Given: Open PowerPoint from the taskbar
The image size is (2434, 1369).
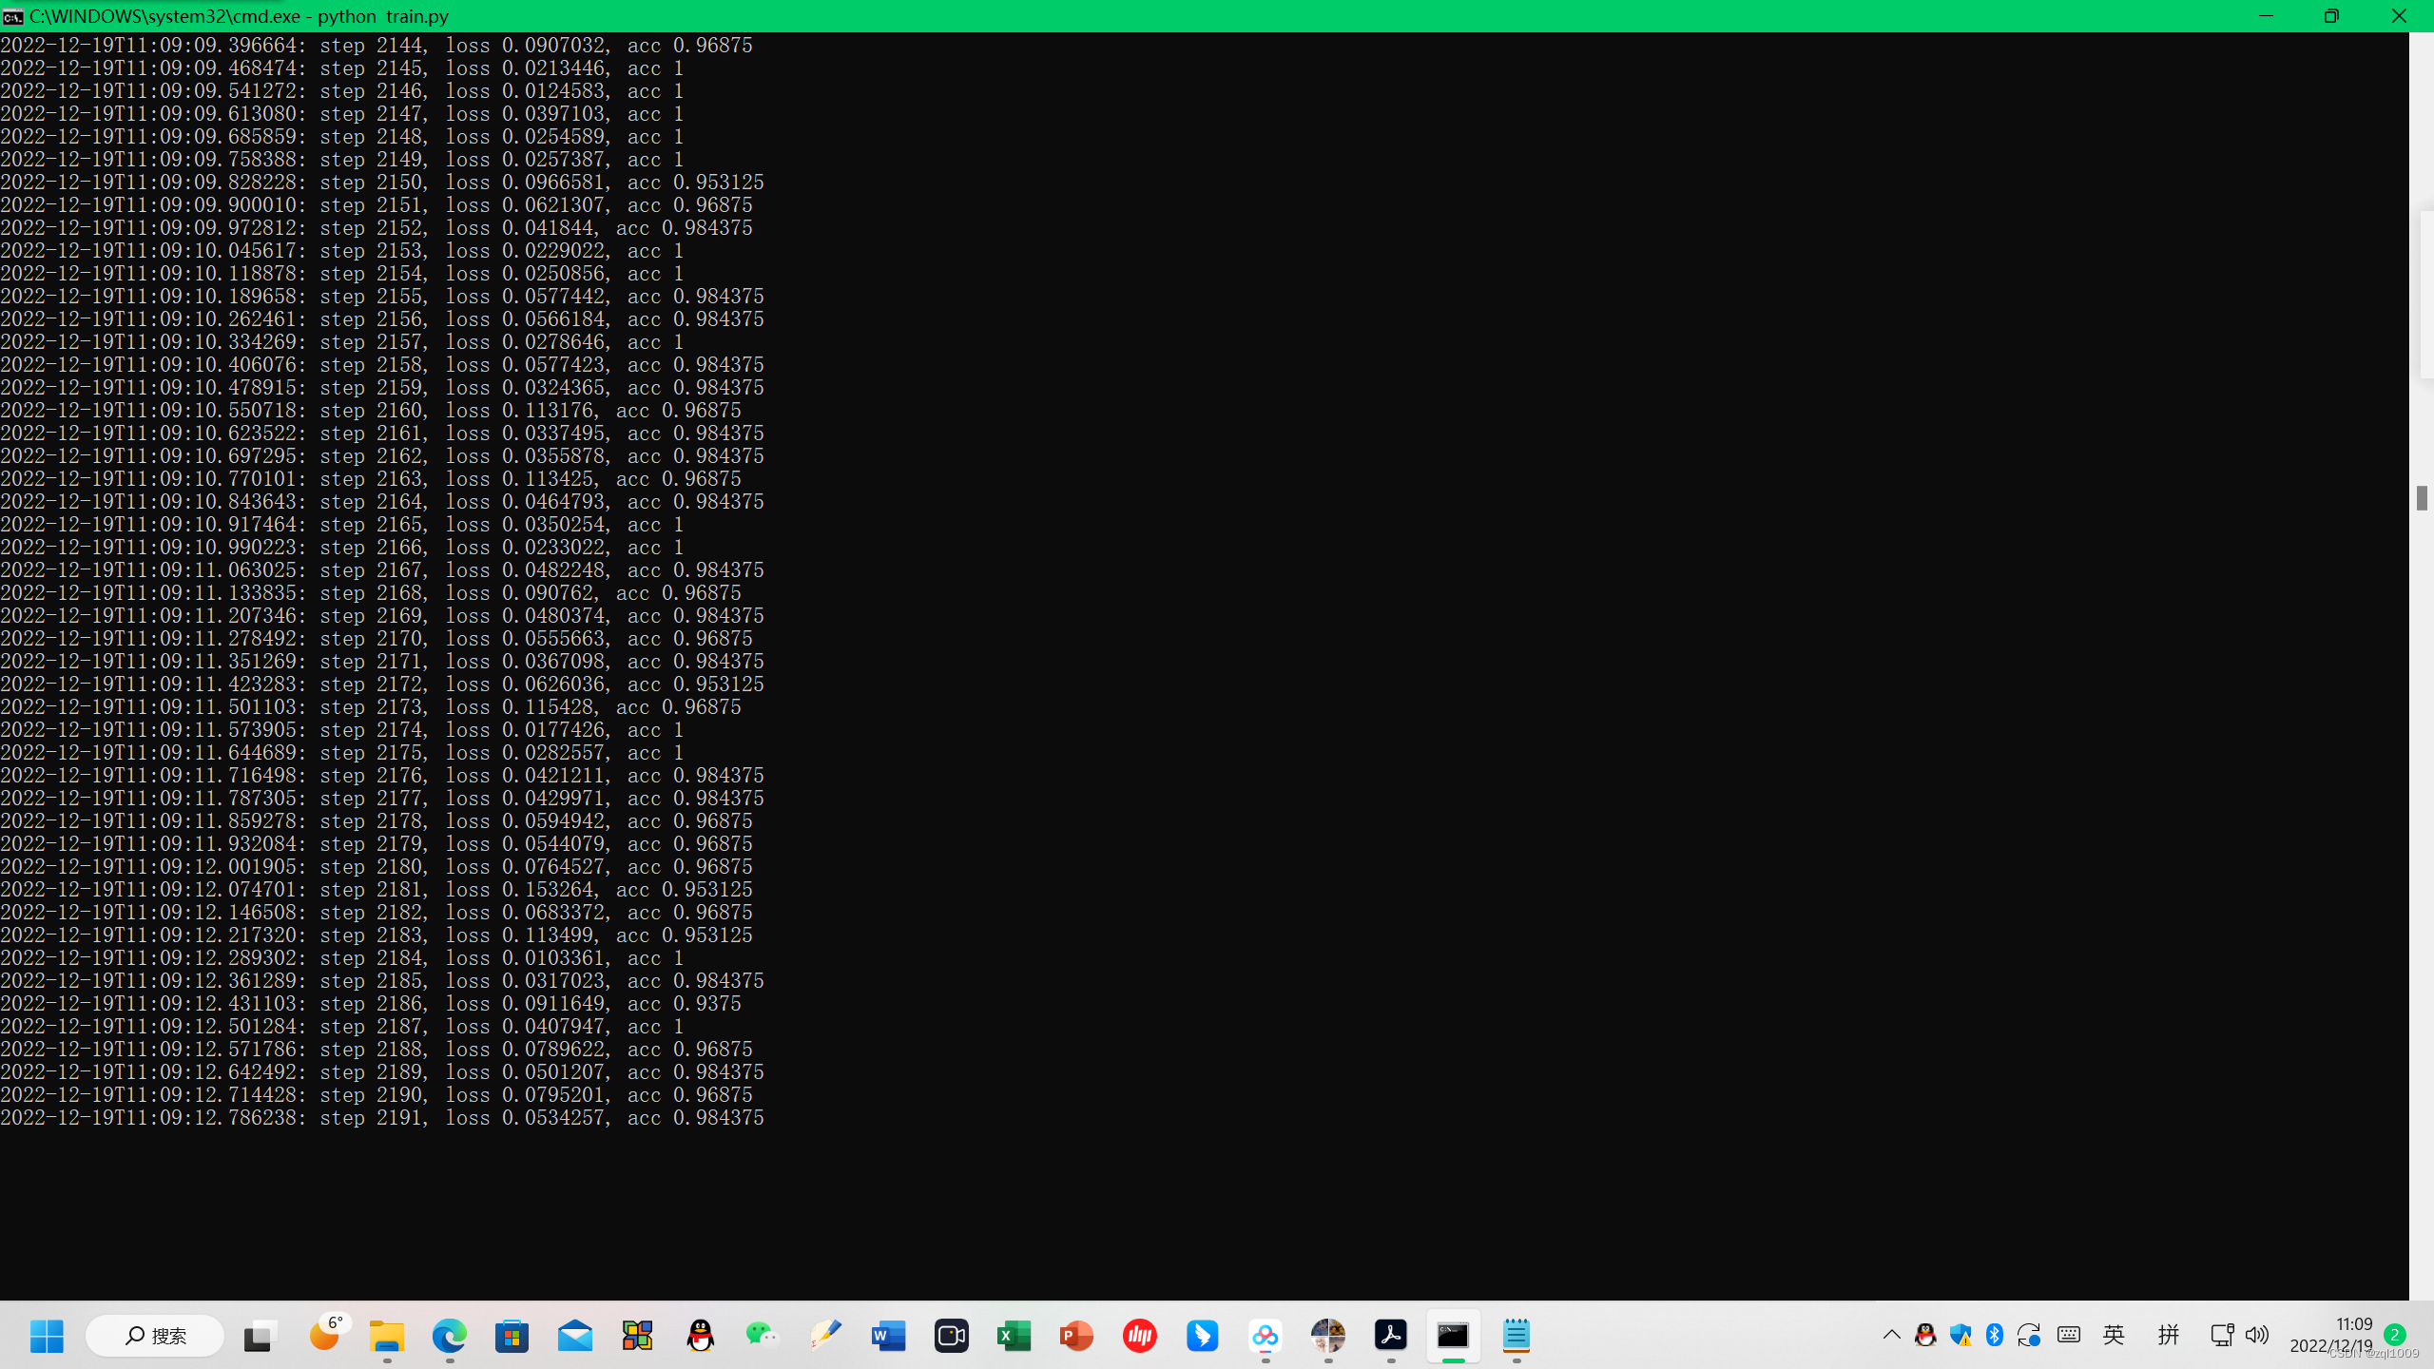Looking at the screenshot, I should (x=1076, y=1336).
